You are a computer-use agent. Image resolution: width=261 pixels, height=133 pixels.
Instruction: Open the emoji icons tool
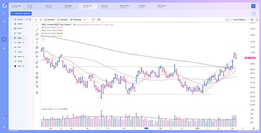coord(37,57)
